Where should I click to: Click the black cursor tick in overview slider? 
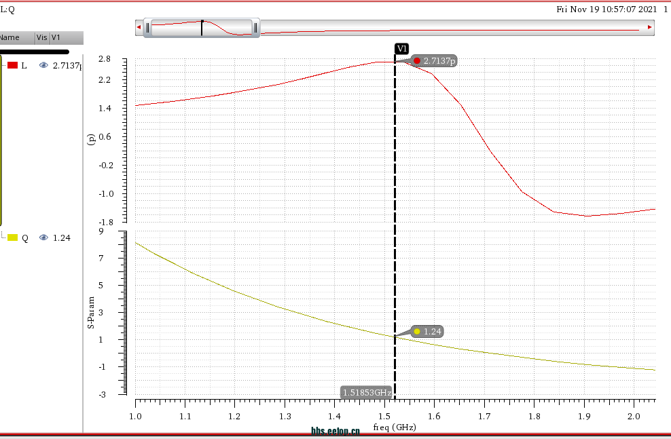click(x=202, y=28)
